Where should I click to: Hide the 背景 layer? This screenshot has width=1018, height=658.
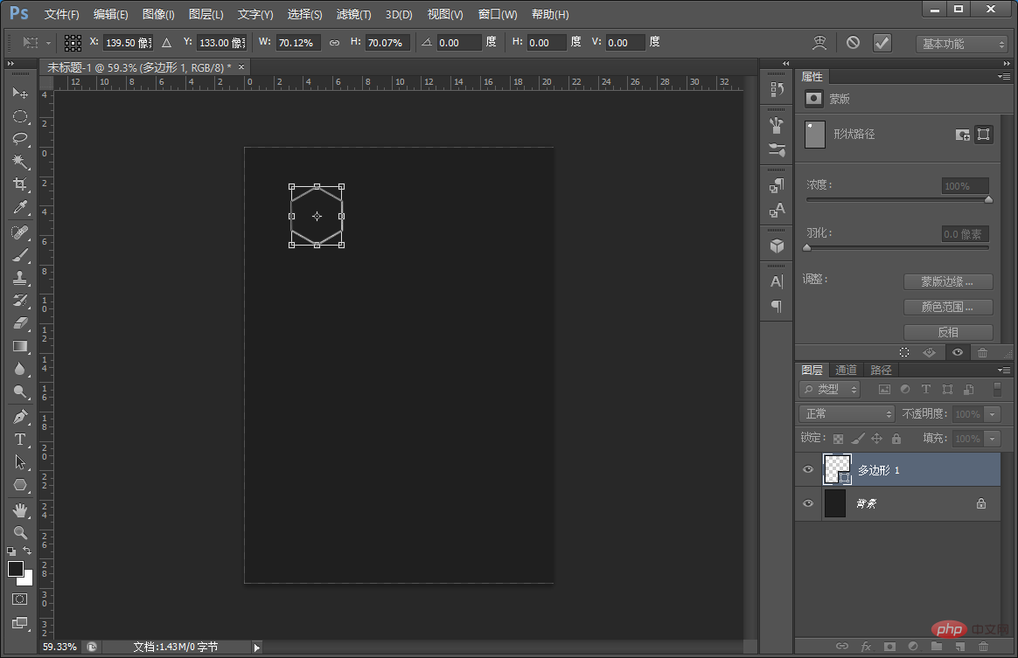(808, 503)
